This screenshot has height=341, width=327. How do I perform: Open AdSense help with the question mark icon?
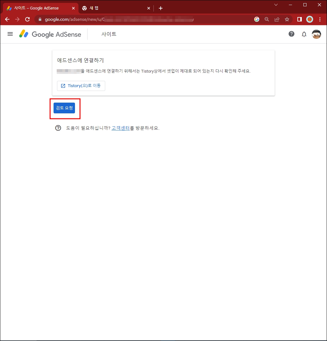(x=291, y=34)
